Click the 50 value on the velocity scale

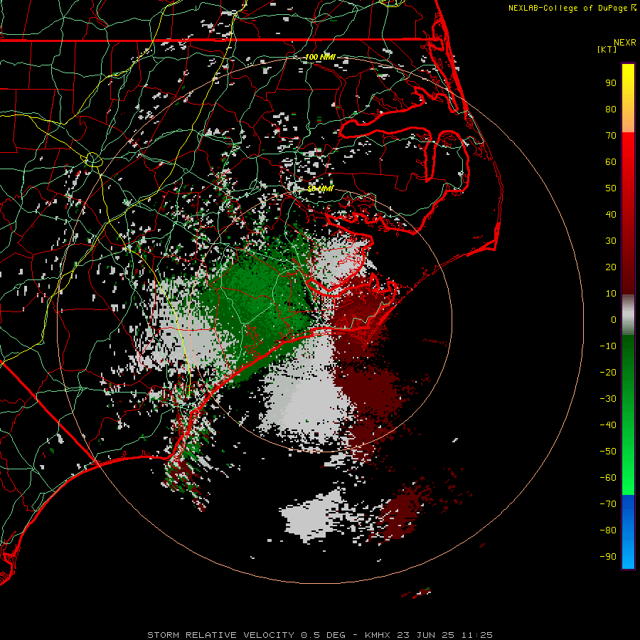[611, 188]
